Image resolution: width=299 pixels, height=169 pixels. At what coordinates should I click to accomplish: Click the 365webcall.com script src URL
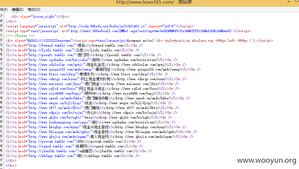point(151,31)
